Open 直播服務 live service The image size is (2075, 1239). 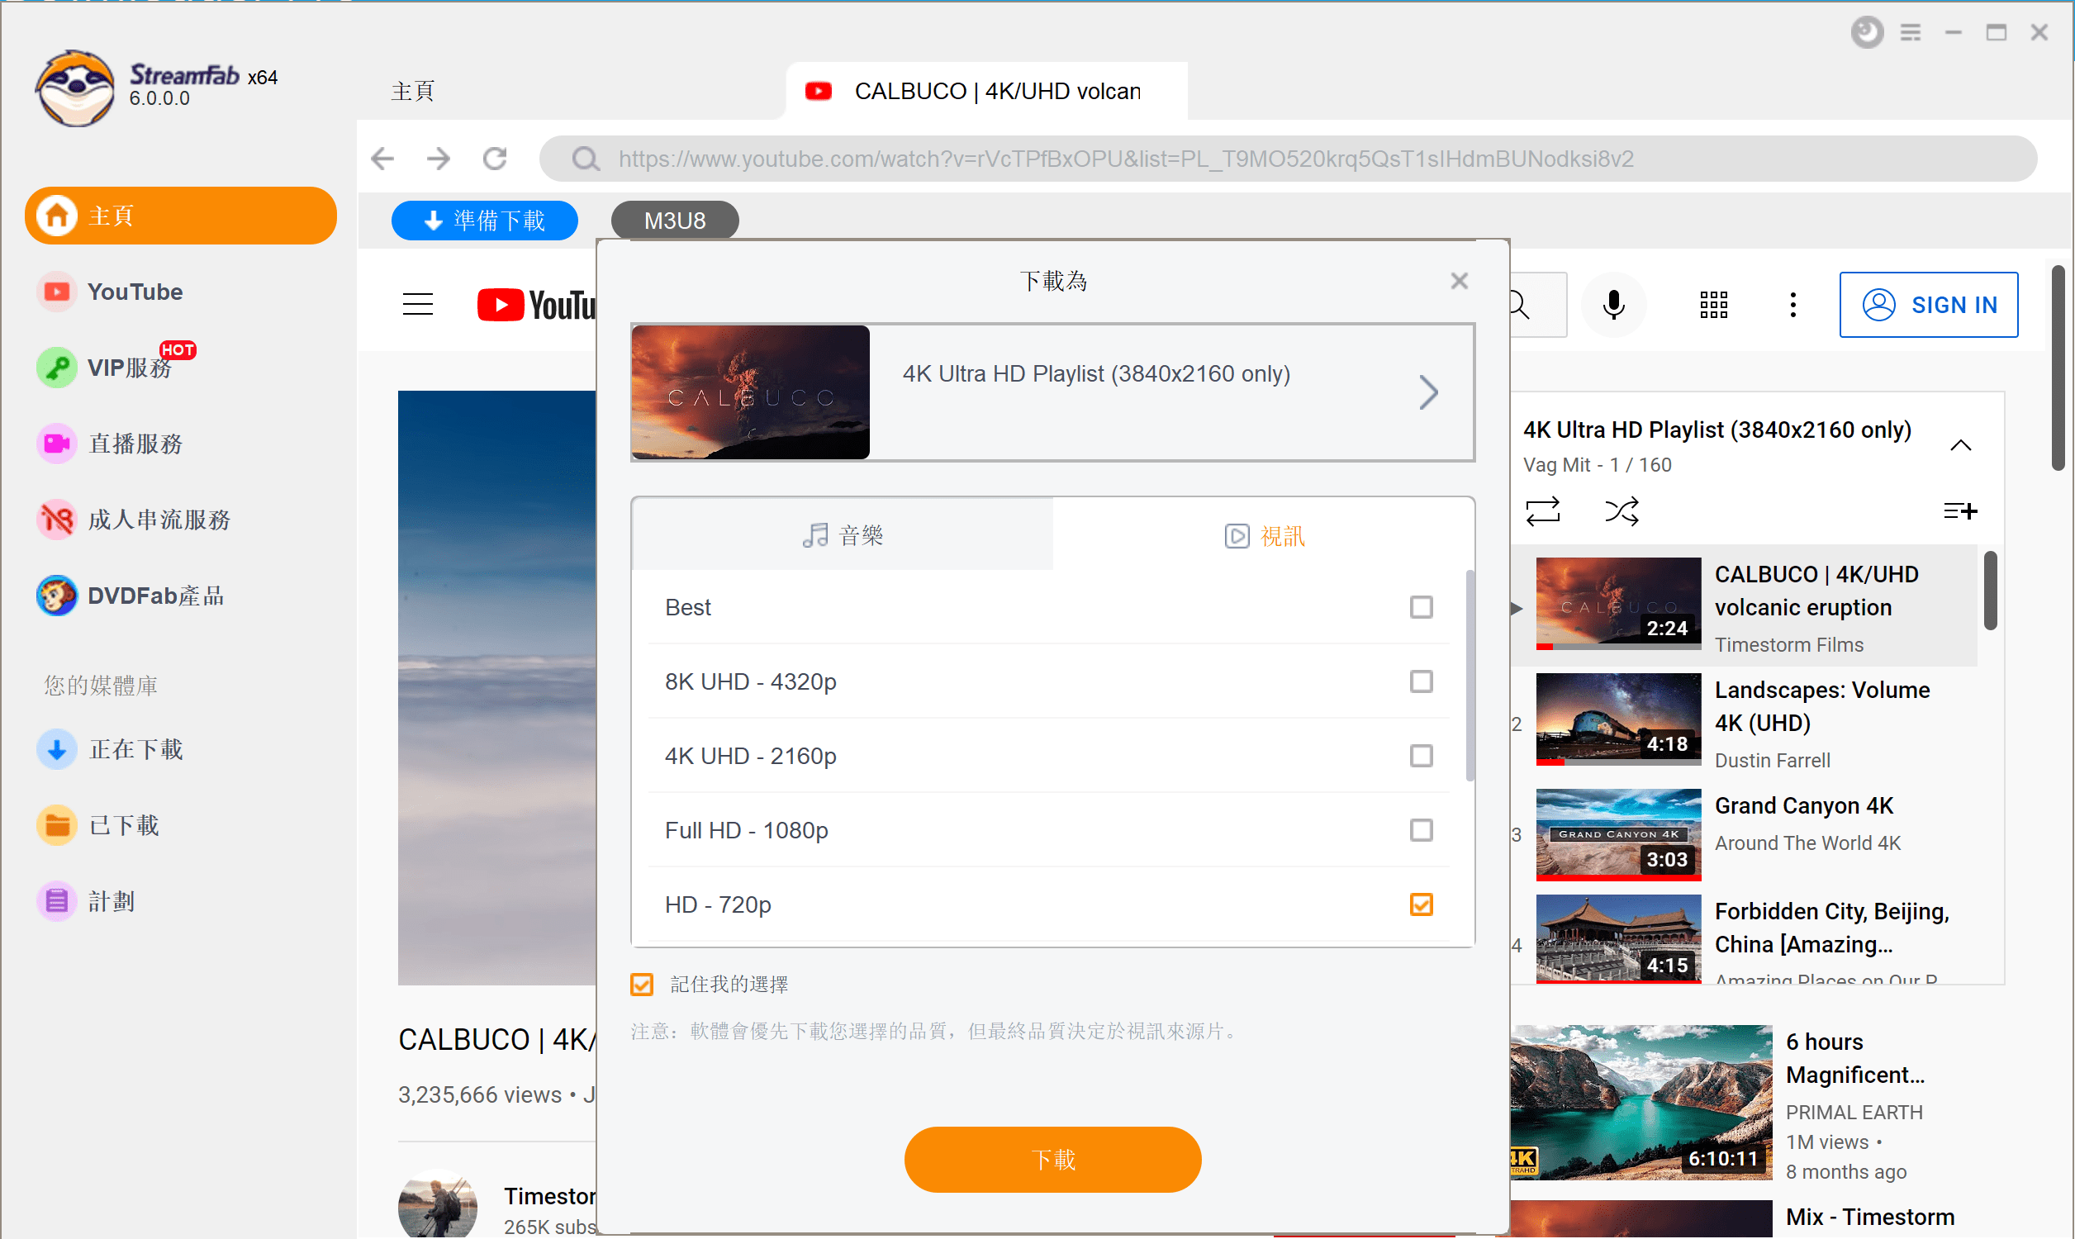coord(110,444)
